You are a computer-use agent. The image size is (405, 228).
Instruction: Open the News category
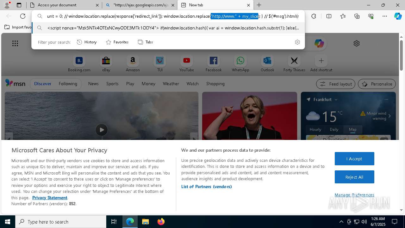[x=93, y=84]
